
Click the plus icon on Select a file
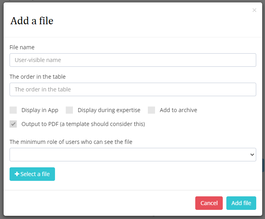pos(17,174)
